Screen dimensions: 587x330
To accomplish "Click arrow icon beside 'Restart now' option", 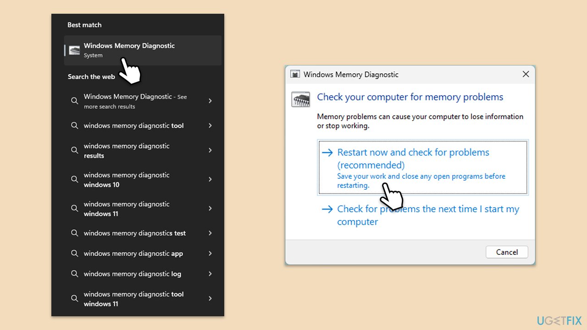I will tap(327, 153).
